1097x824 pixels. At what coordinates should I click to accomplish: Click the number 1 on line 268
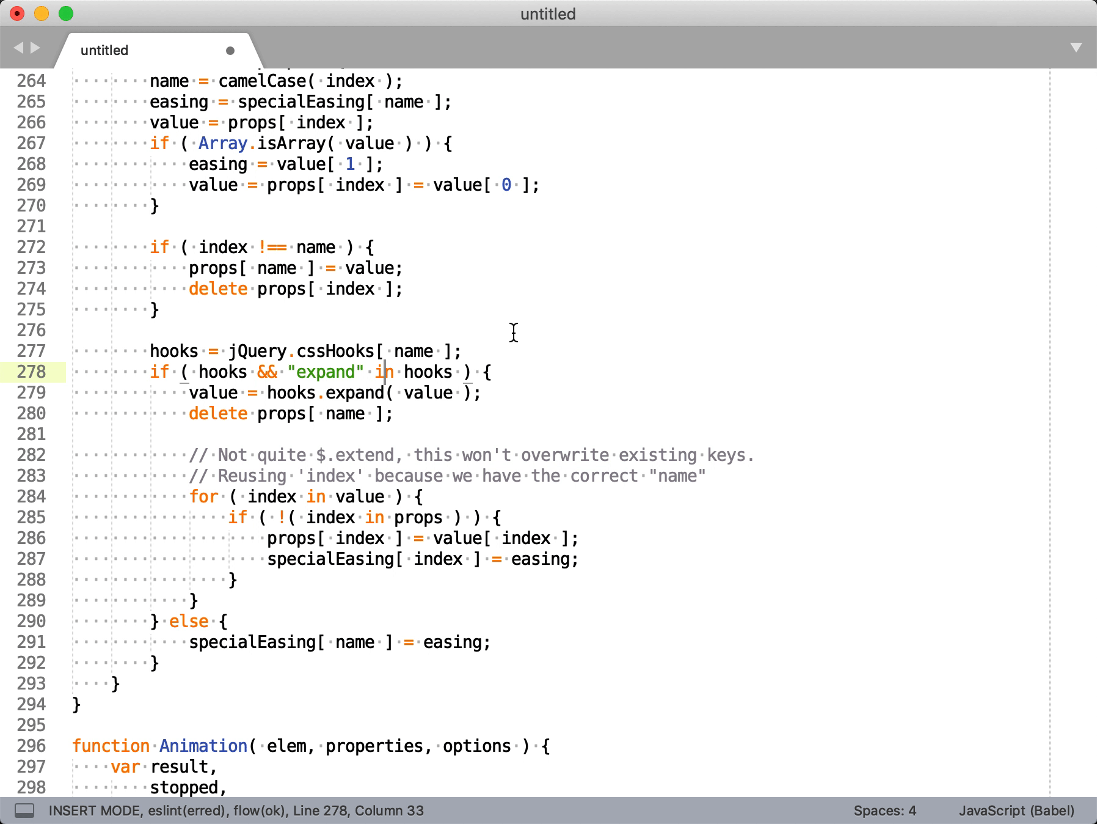pyautogui.click(x=350, y=164)
